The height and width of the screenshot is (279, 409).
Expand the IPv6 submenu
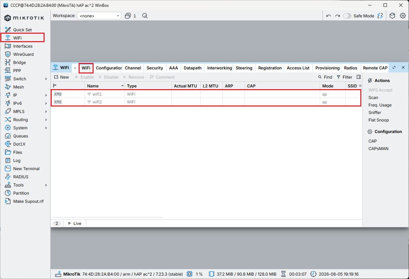[46, 103]
